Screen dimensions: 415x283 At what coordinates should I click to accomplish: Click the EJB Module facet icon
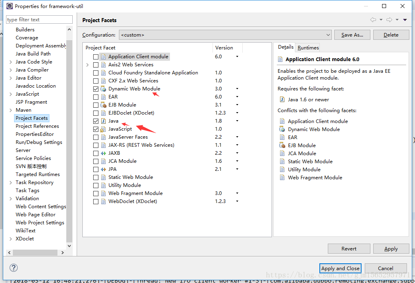[103, 105]
